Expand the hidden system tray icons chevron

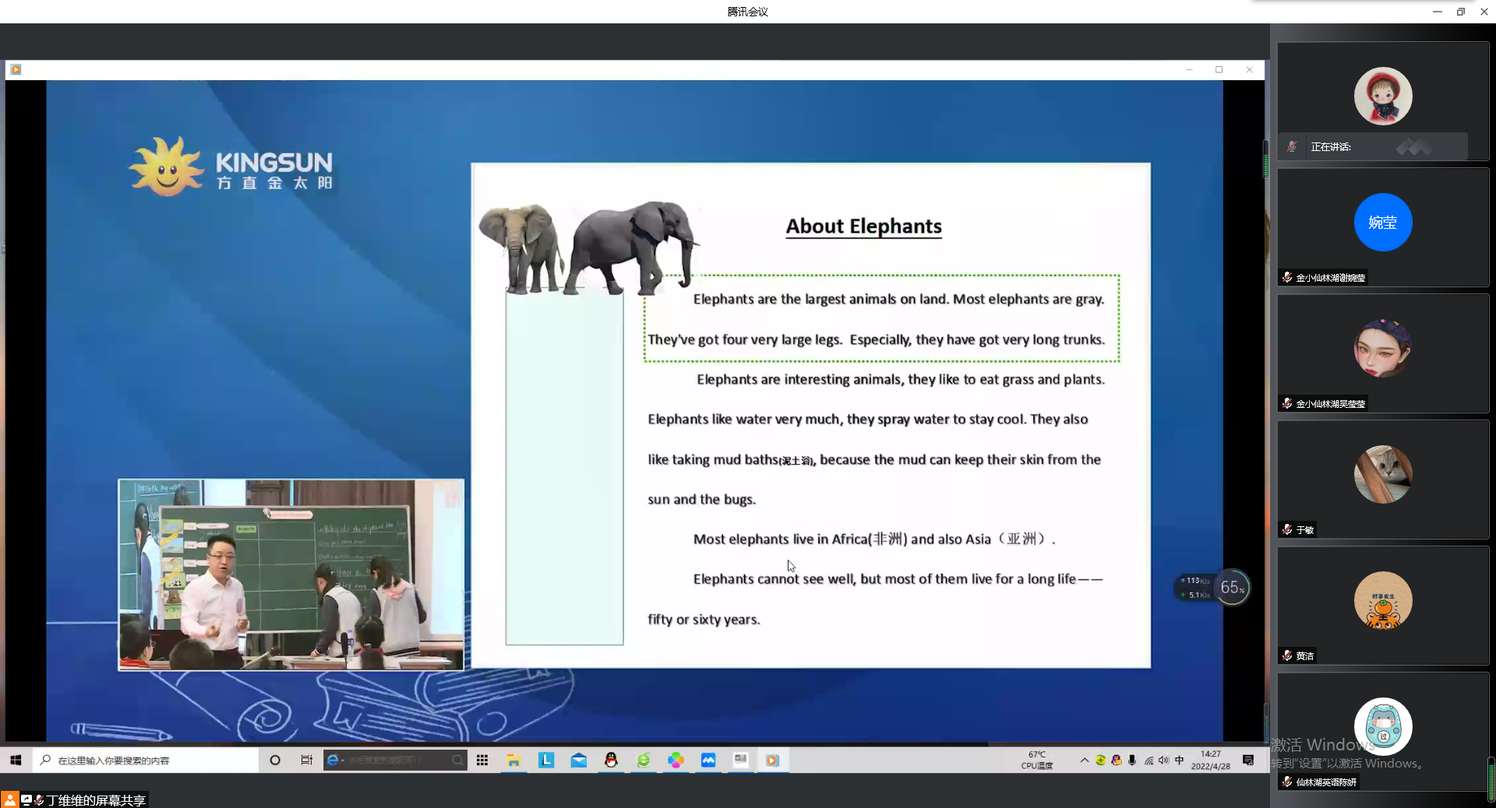click(x=1085, y=760)
